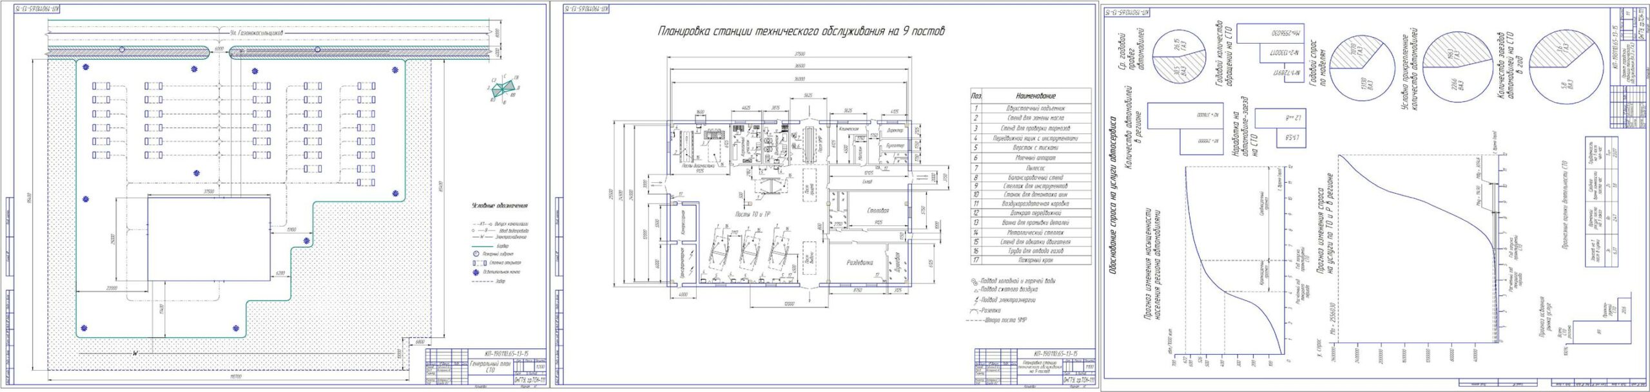This screenshot has width=1650, height=392.
Task: Select table row 'Стенд для проверки тормозов'
Action: click(1031, 128)
